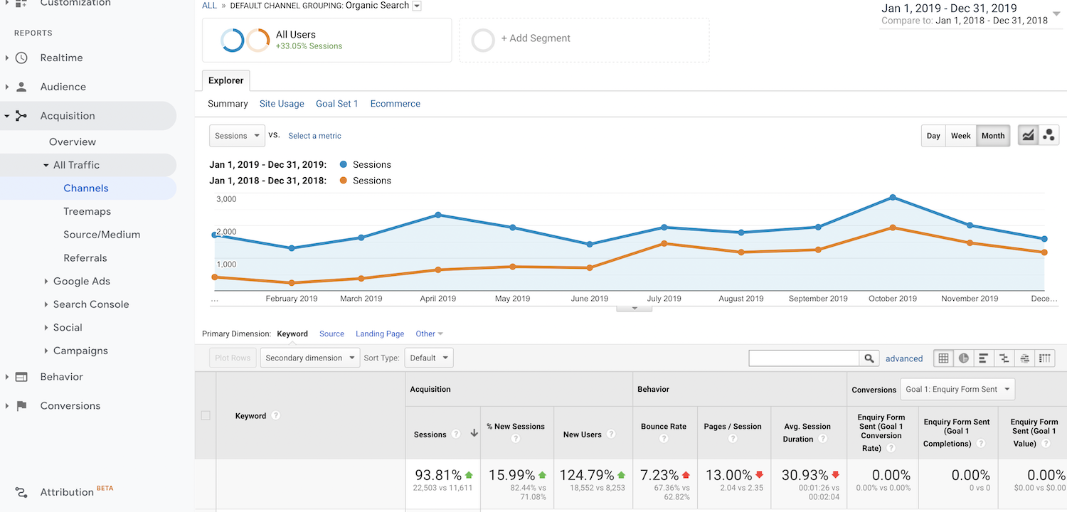Click the Landing Page dimension link

click(x=380, y=334)
